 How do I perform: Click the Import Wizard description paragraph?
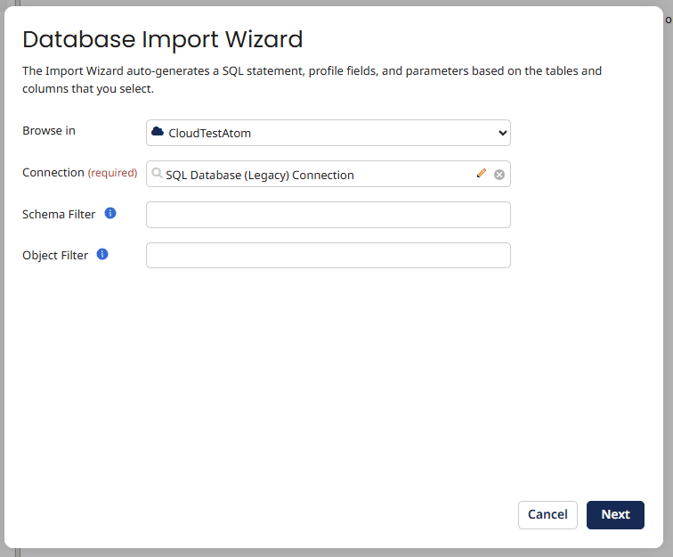coord(312,79)
